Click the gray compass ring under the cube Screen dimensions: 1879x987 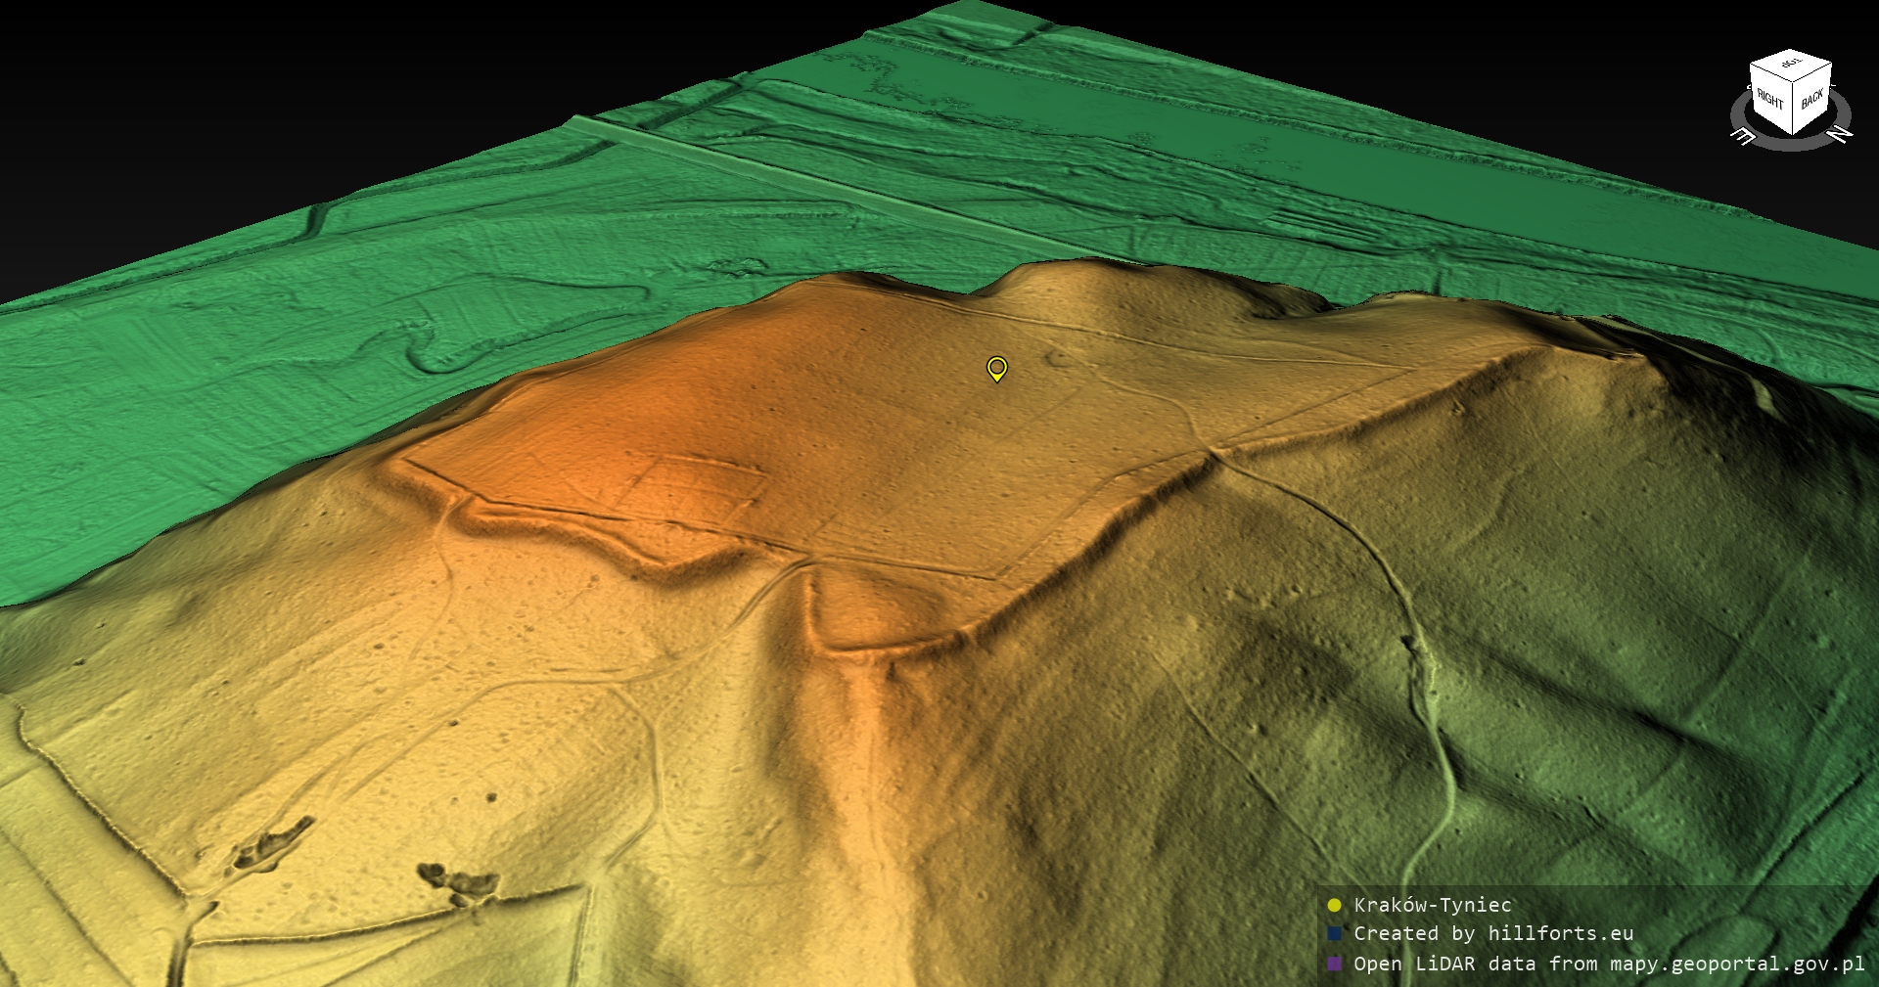point(1791,143)
